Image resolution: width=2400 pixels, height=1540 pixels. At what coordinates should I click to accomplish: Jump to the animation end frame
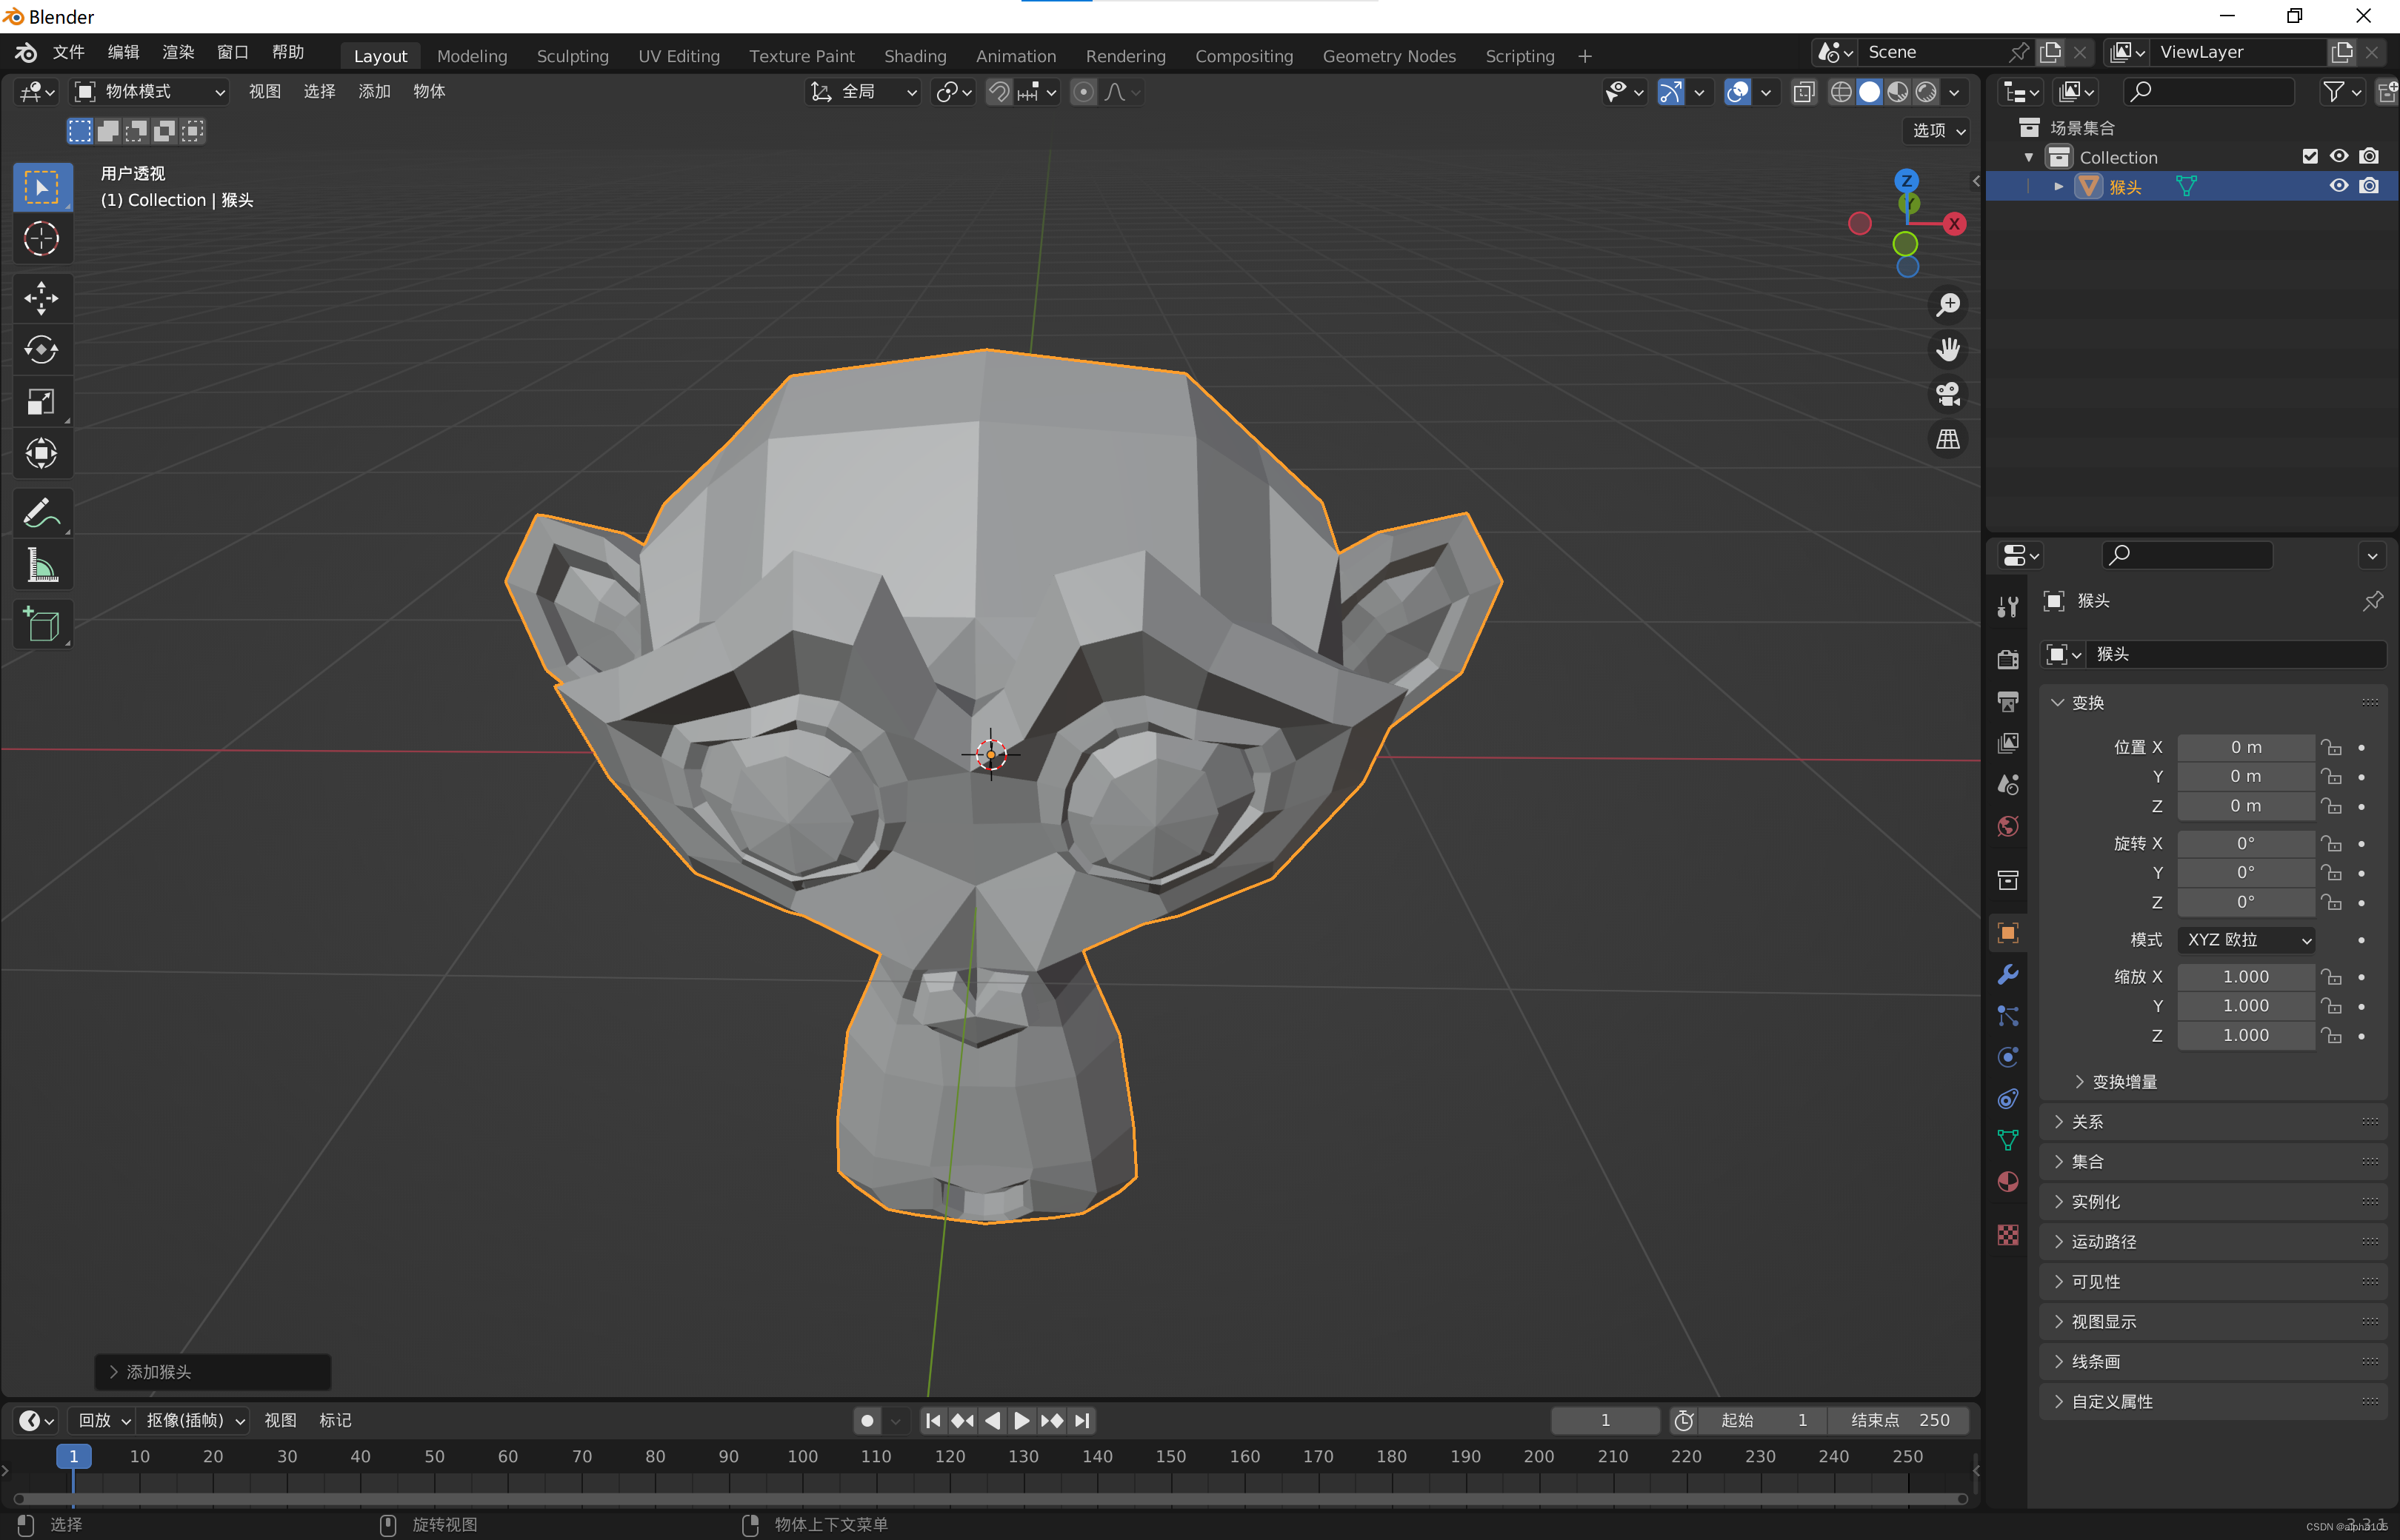coord(1081,1421)
